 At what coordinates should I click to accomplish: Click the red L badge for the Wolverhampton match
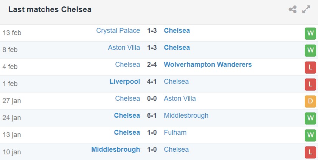click(x=310, y=67)
